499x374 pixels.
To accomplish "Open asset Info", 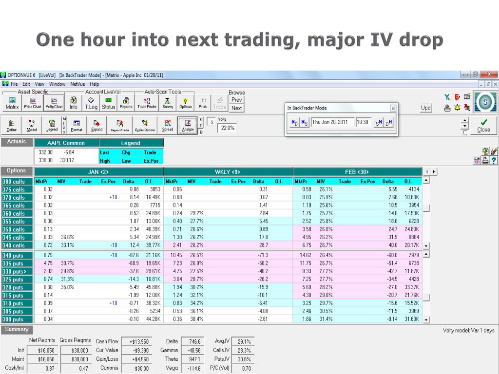I will click(74, 103).
